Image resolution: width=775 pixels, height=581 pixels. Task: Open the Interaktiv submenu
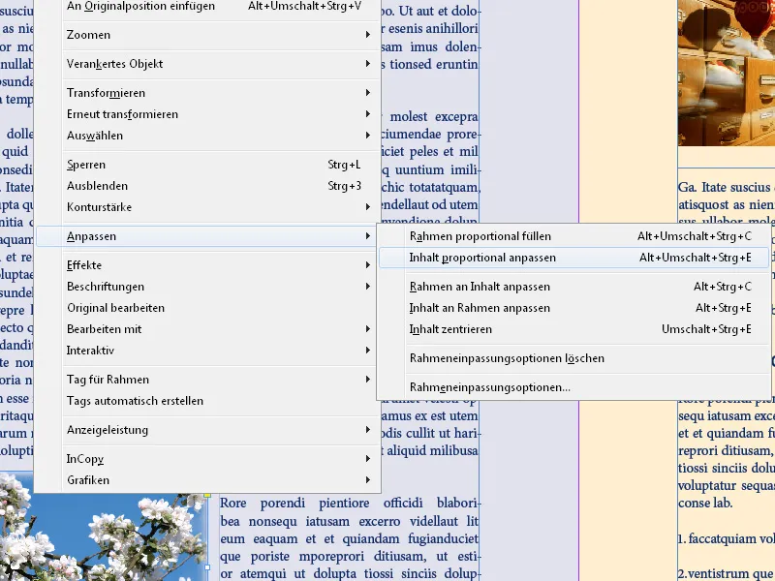pos(207,351)
